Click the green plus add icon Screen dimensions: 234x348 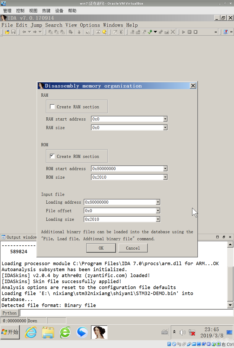(150, 32)
